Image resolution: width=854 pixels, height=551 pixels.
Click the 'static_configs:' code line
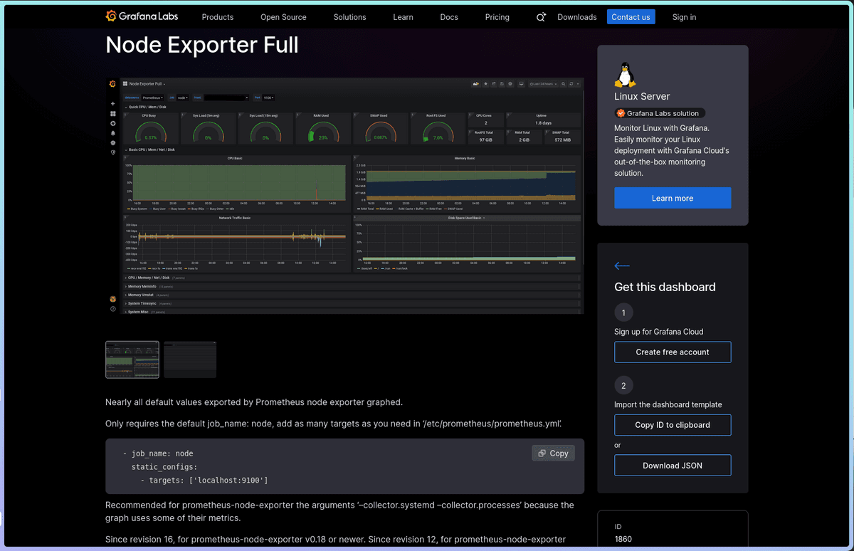164,467
